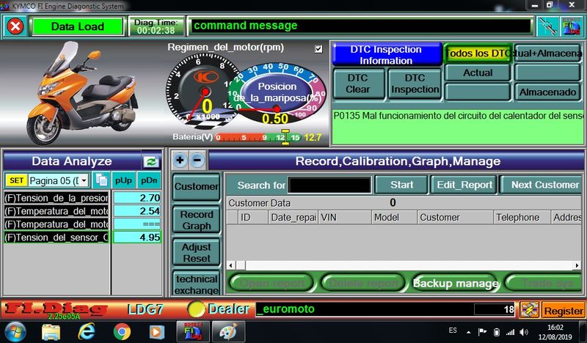Click DTC Inspection Information button

tap(386, 55)
